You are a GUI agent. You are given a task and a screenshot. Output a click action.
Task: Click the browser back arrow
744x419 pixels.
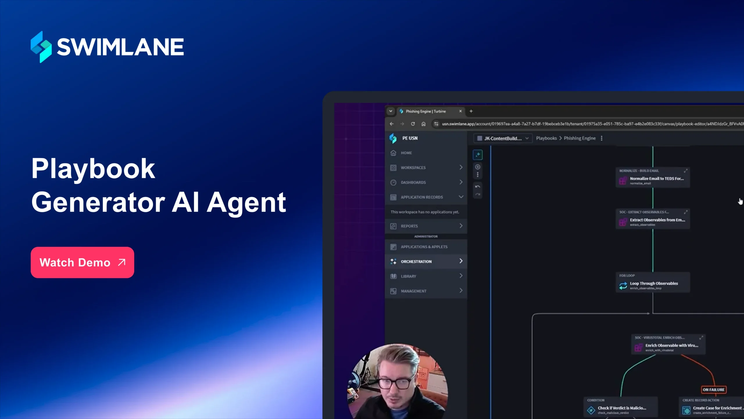click(392, 124)
